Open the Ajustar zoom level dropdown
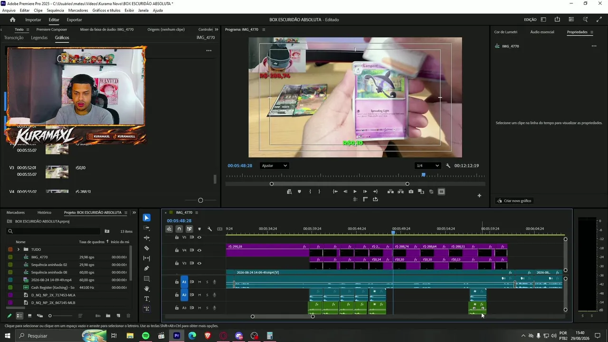Viewport: 608px width, 342px height. pyautogui.click(x=274, y=166)
